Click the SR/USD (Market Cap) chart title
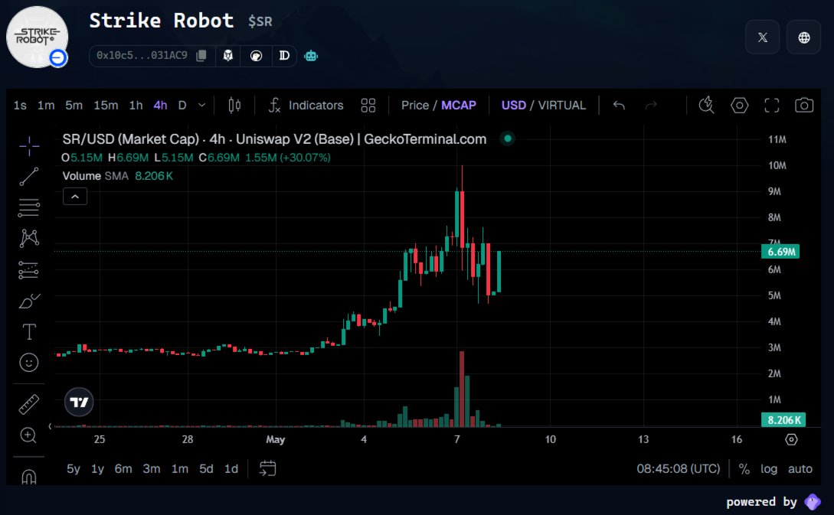 (274, 139)
